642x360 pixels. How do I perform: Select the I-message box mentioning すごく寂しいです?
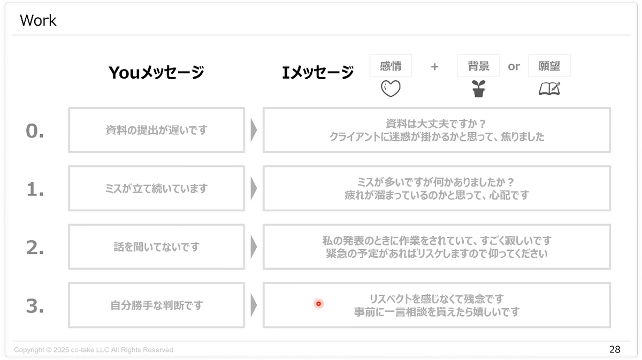(x=437, y=247)
